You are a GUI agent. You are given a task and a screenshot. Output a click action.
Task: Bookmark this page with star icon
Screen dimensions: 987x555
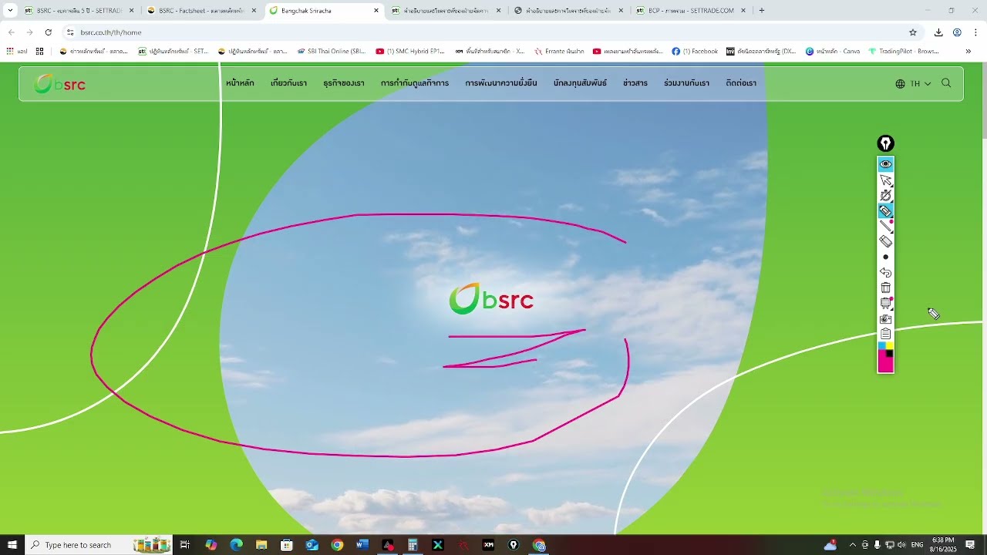[x=913, y=32]
